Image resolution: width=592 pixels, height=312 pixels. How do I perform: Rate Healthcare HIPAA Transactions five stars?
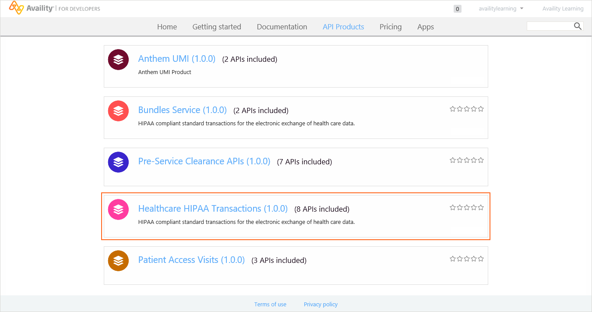(x=481, y=208)
